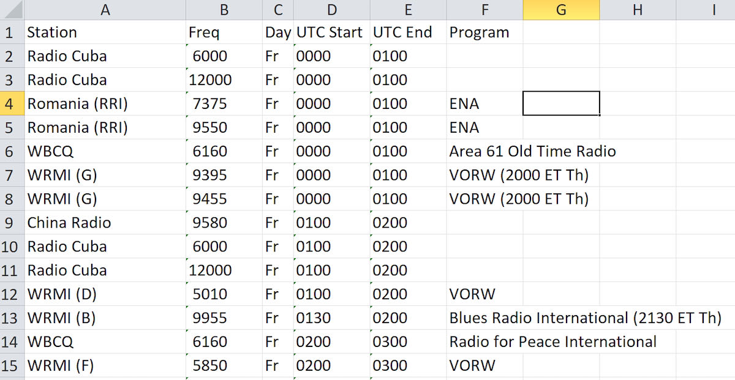735x380 pixels.
Task: Click the 'Station' header cell
Action: click(x=105, y=32)
